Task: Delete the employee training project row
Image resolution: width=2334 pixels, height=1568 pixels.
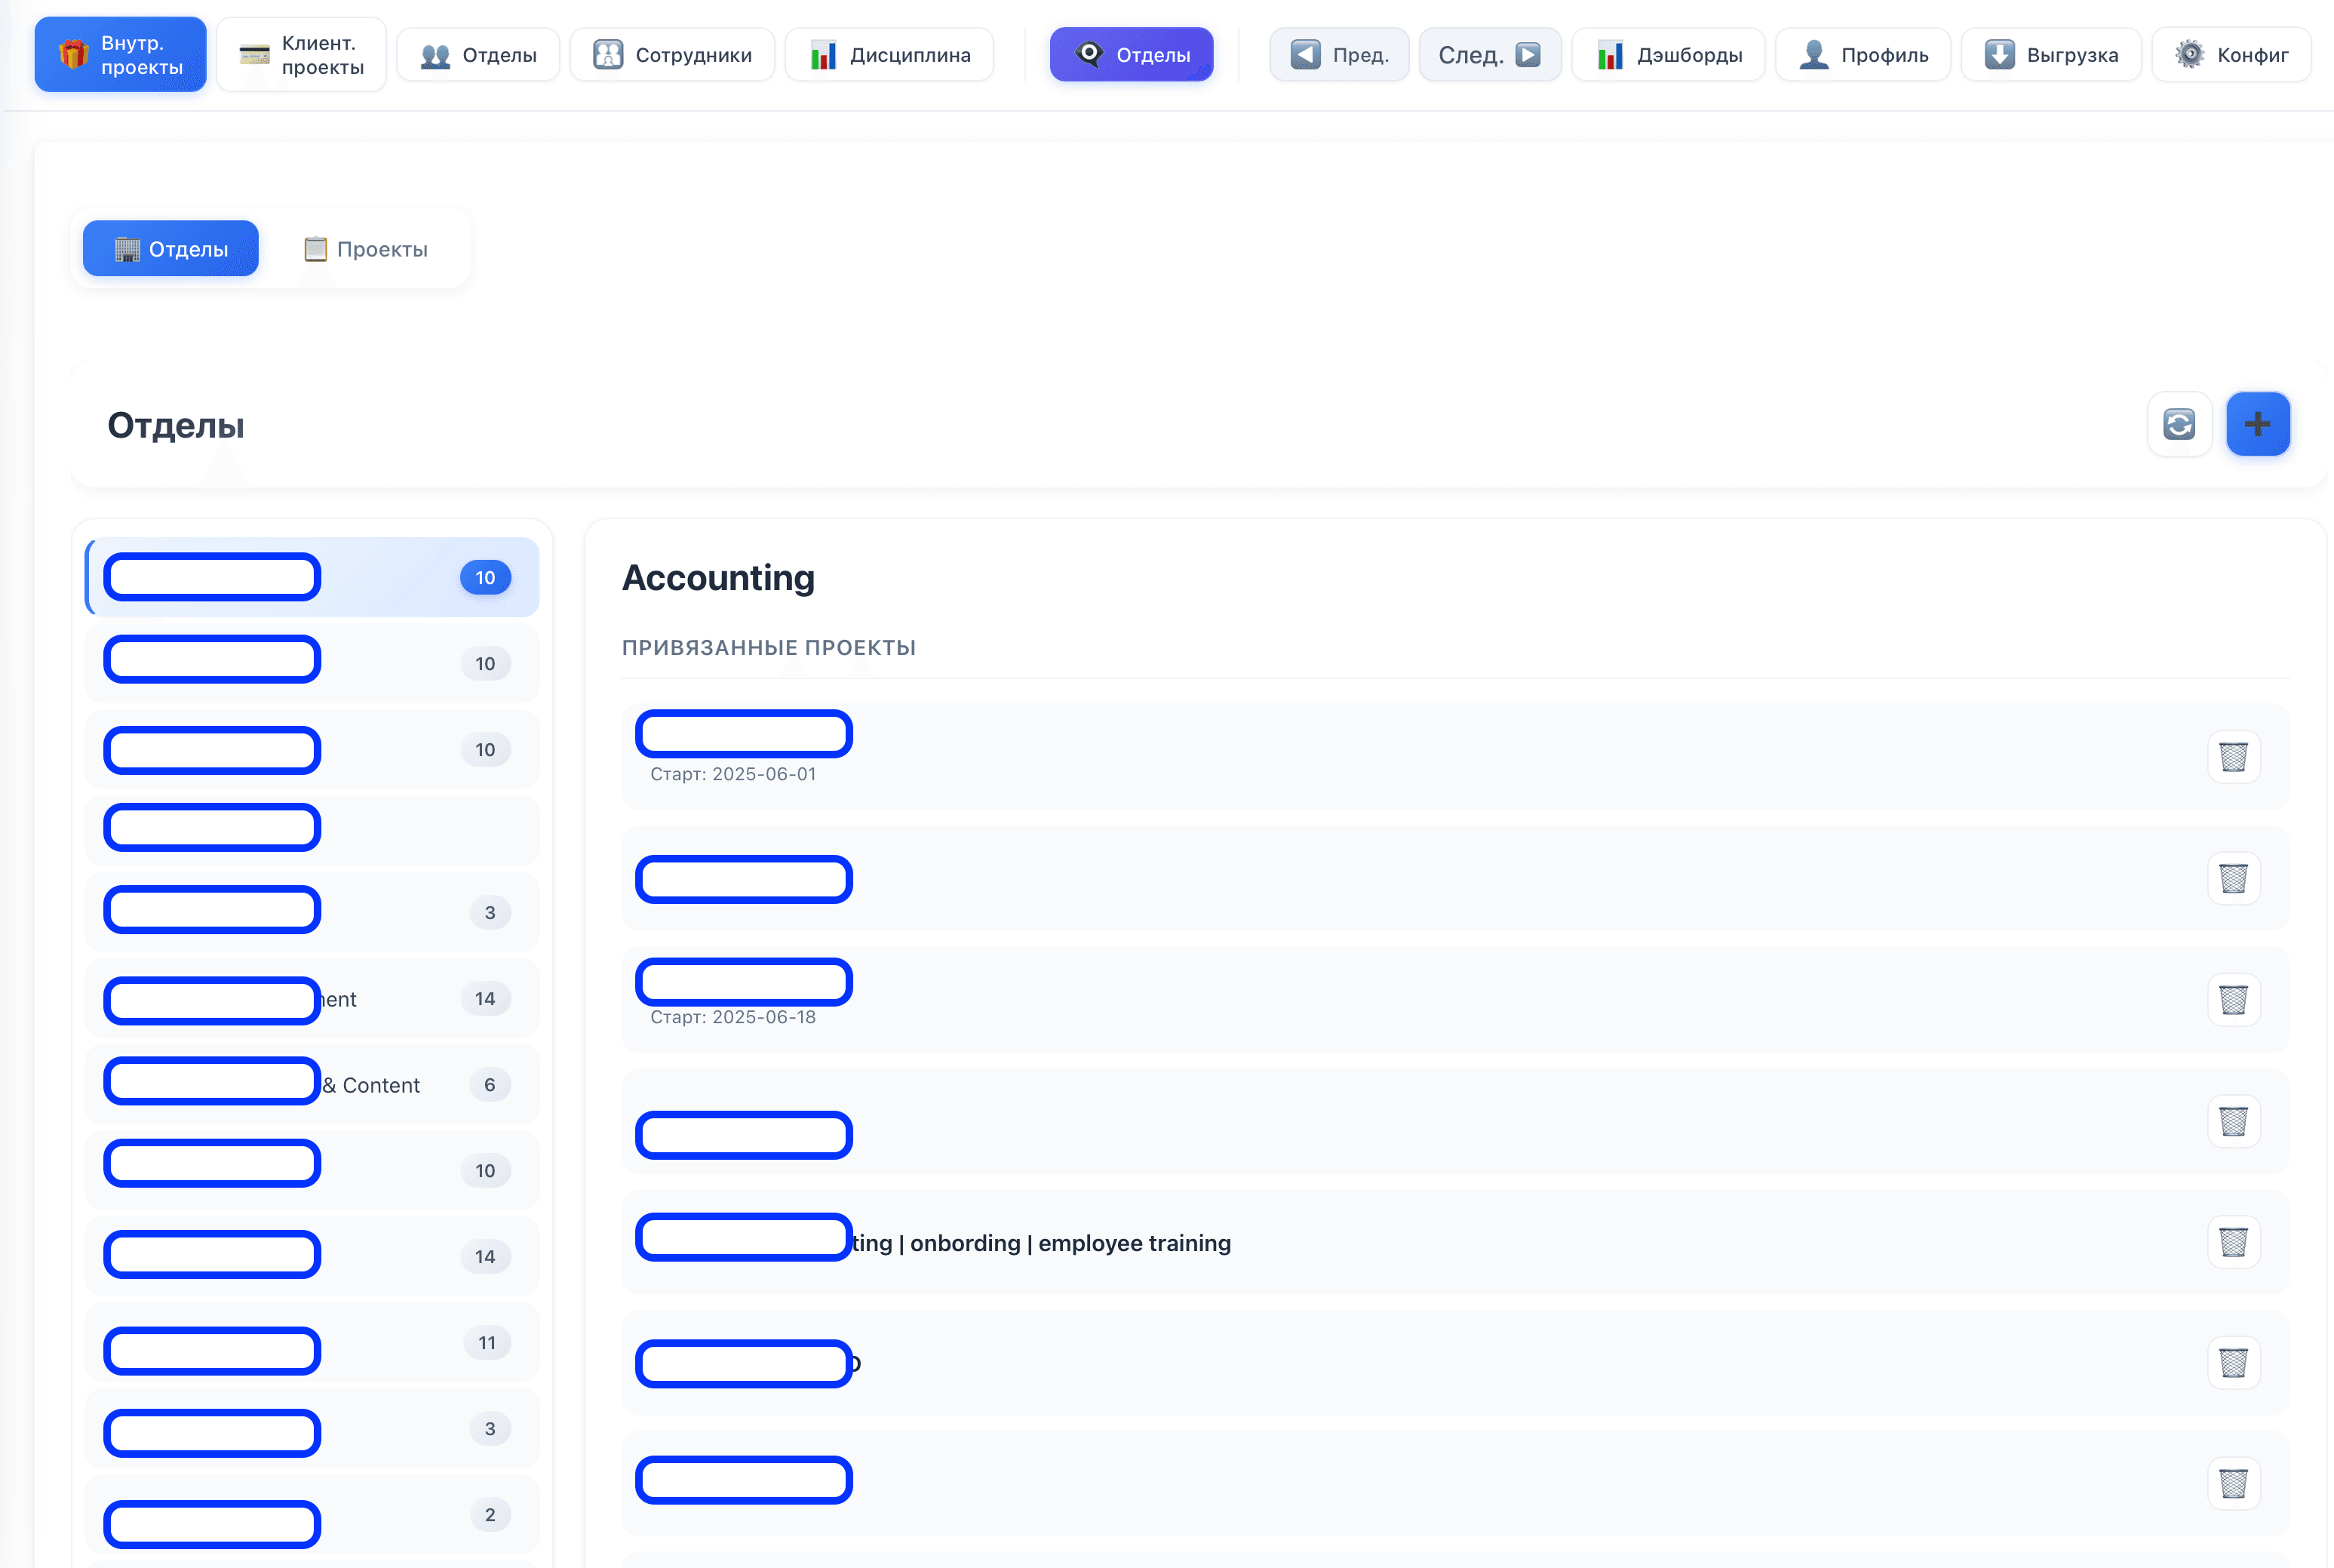Action: pyautogui.click(x=2232, y=1242)
